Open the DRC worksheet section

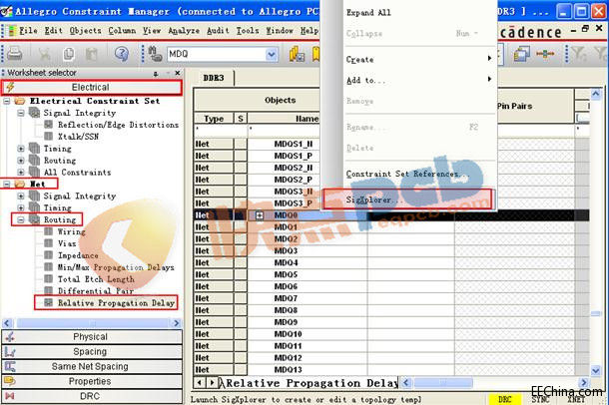click(92, 396)
